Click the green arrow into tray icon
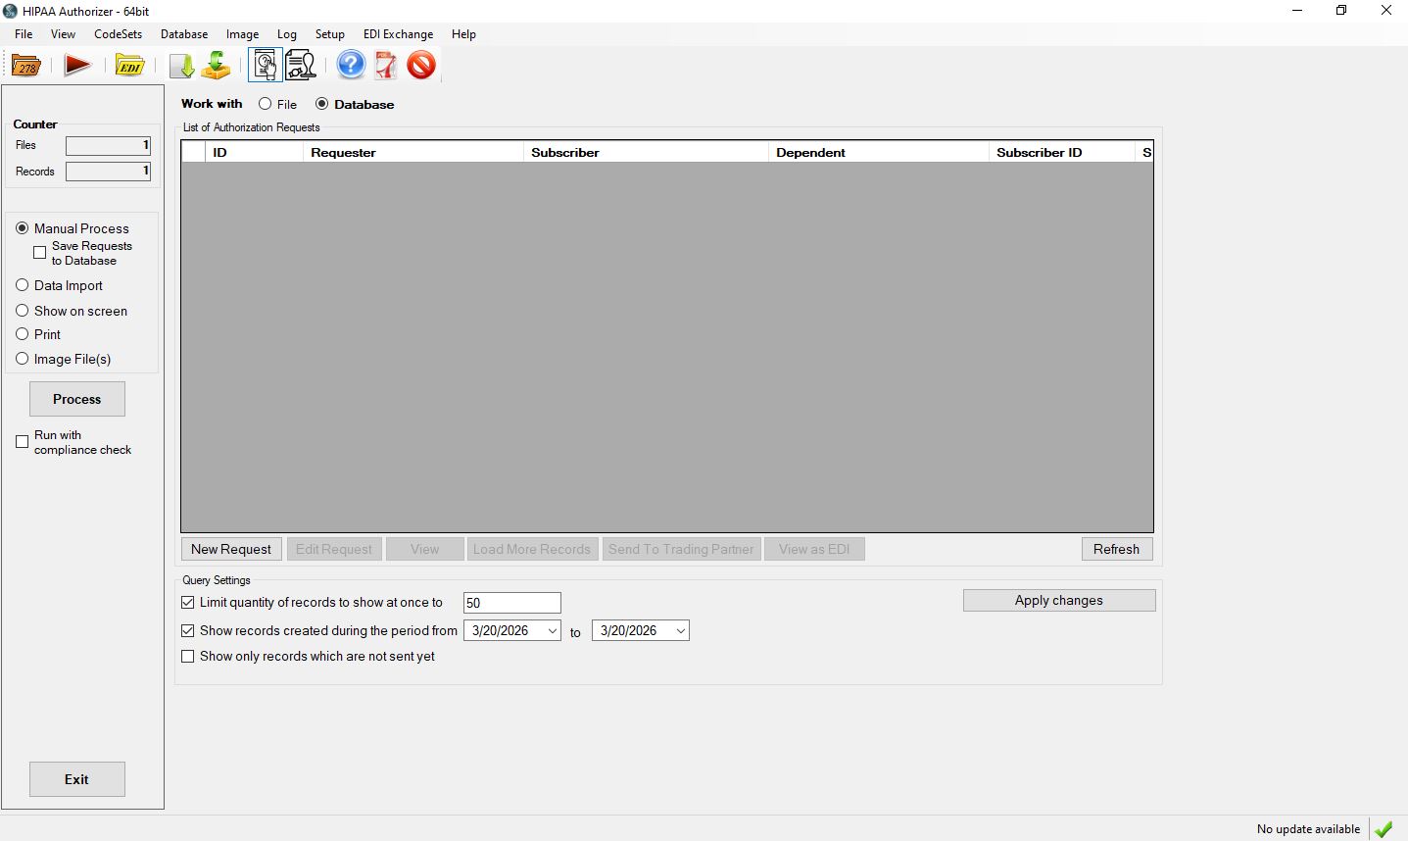 [216, 66]
